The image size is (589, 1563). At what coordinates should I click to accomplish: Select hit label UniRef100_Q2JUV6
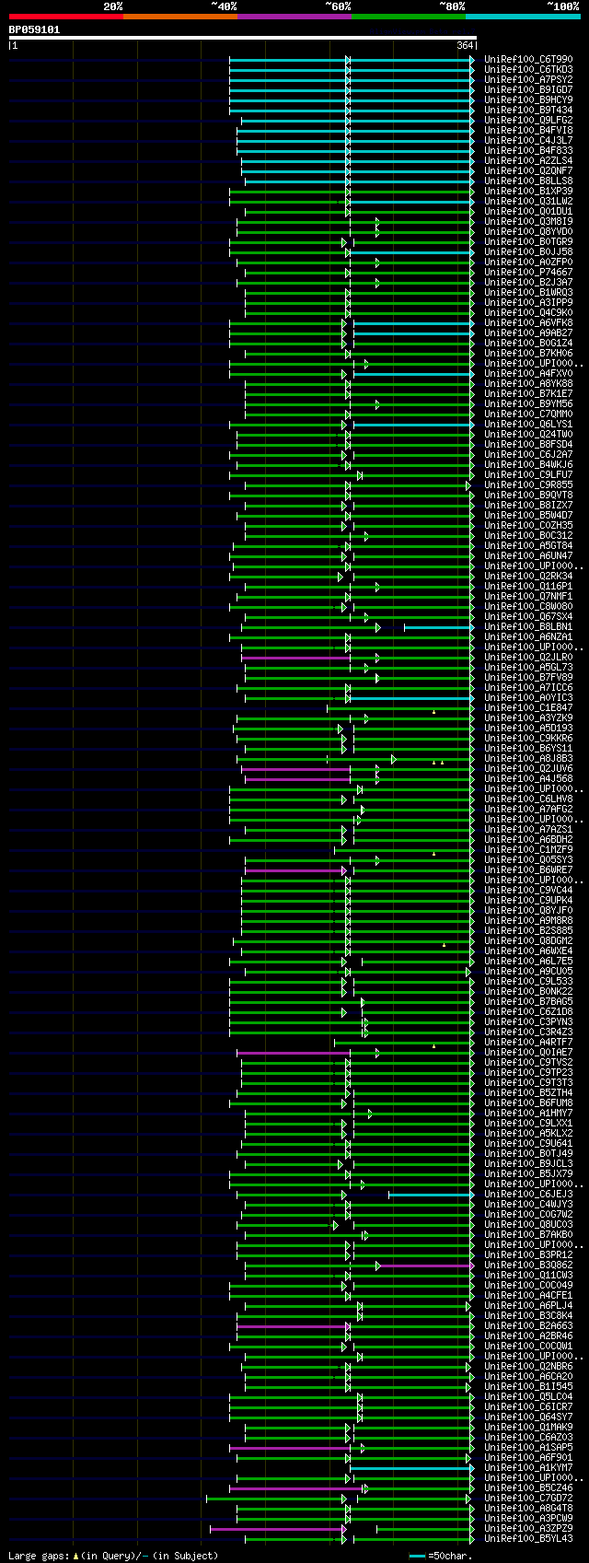[x=528, y=768]
